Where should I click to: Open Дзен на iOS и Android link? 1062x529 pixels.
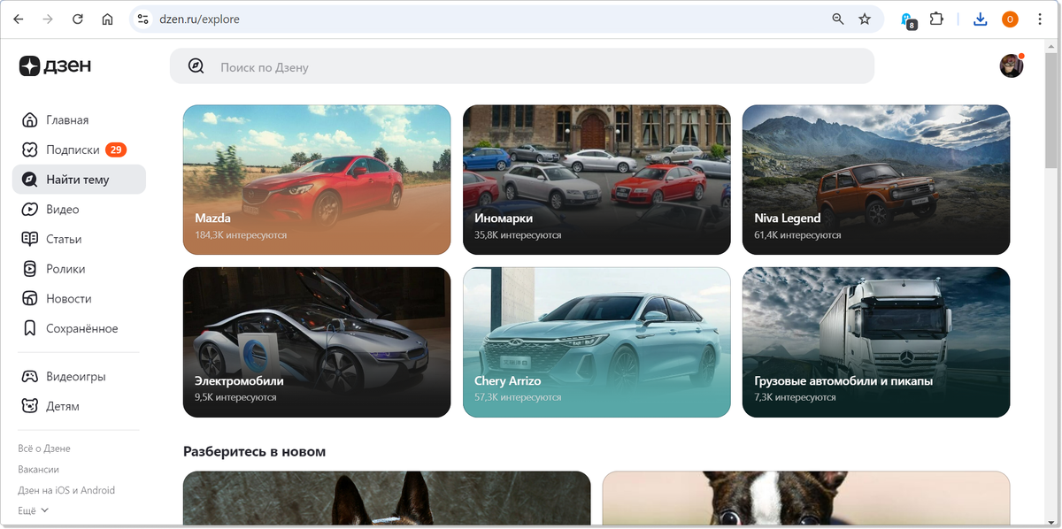point(66,490)
